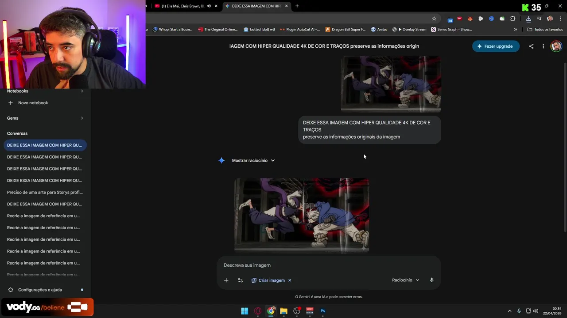
Task: Open the uploaded reference image thumbnail
Action: [391, 84]
